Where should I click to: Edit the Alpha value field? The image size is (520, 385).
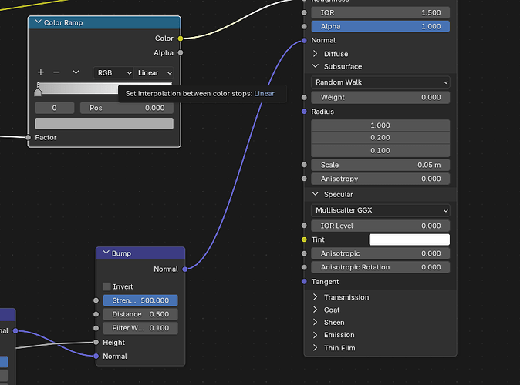(380, 26)
